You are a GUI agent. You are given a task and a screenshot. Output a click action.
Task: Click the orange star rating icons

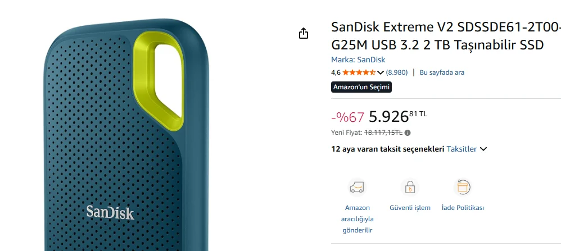tap(359, 72)
